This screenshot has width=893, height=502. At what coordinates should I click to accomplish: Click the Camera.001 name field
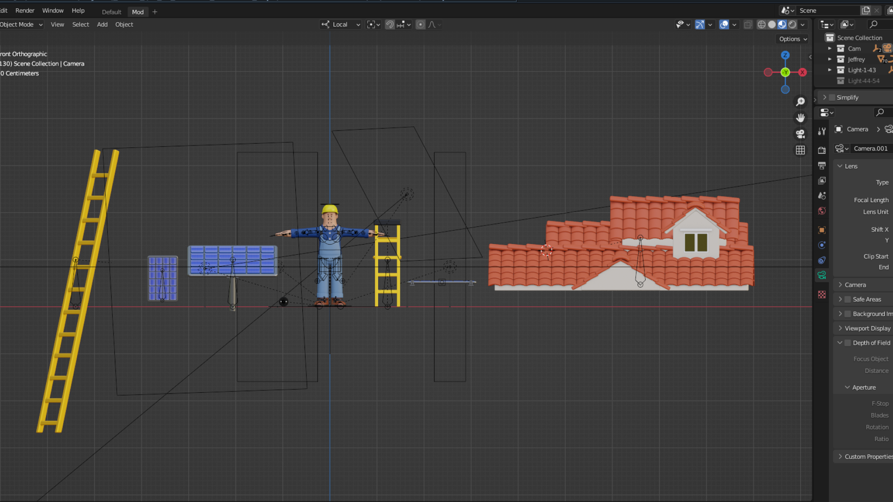(870, 149)
